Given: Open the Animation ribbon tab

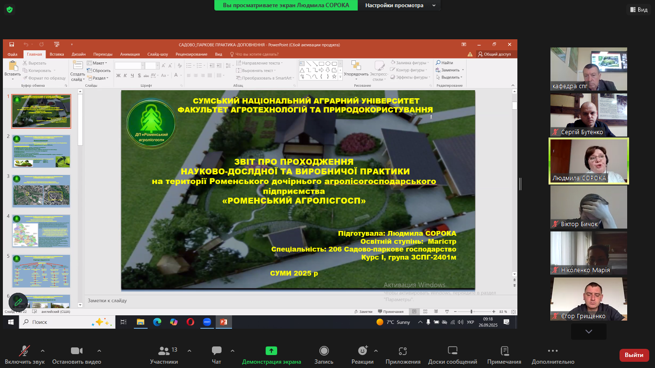Looking at the screenshot, I should (130, 54).
